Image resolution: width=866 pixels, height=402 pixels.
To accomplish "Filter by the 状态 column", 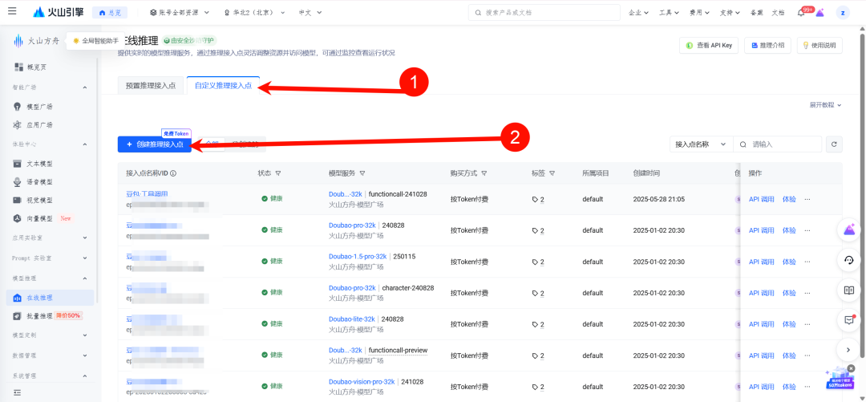I will (x=277, y=173).
